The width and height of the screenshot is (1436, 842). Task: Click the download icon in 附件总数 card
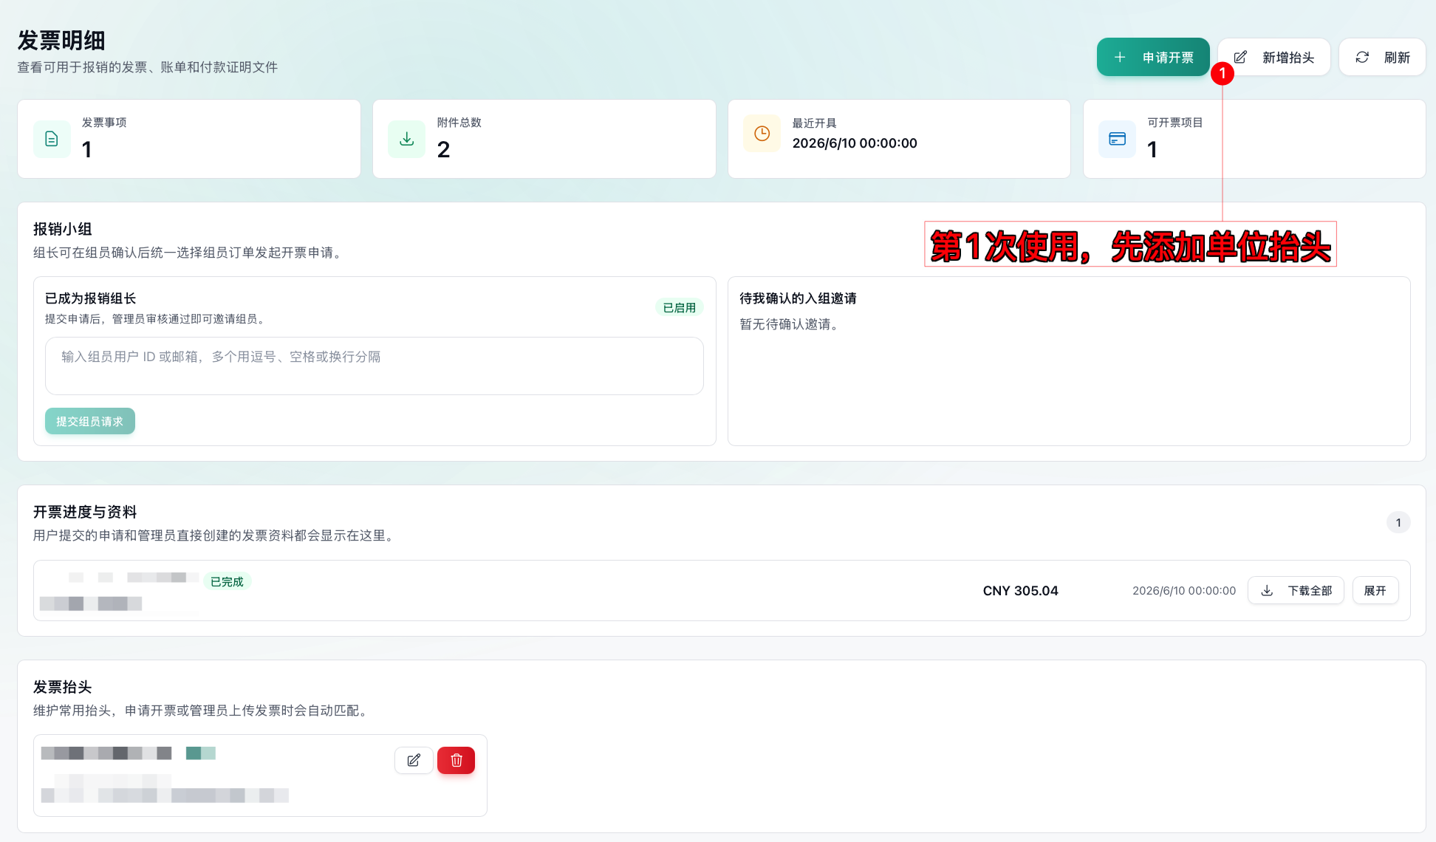[406, 139]
